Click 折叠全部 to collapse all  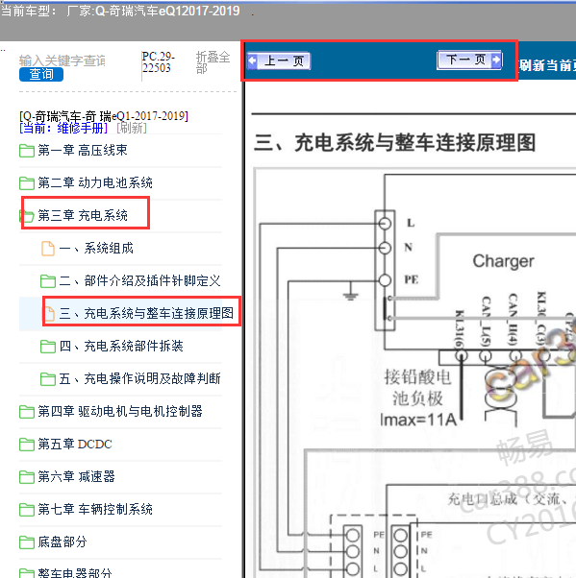coord(213,62)
